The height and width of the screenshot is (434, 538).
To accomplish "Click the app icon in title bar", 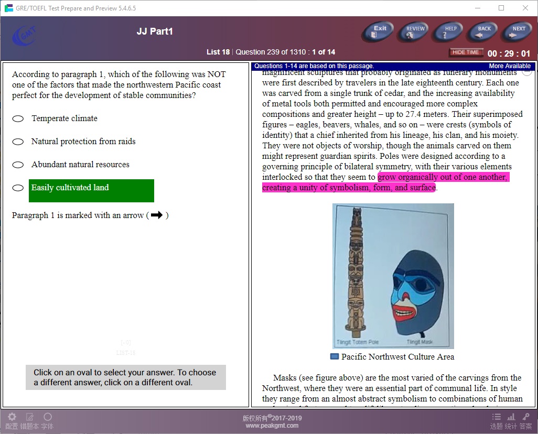I will (8, 8).
